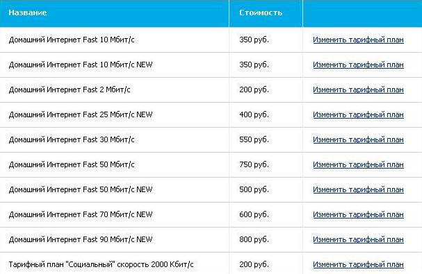Screen dimensions: 422x274
Task: Select the Fast 30 Мбит/с plan name
Action: click(72, 139)
